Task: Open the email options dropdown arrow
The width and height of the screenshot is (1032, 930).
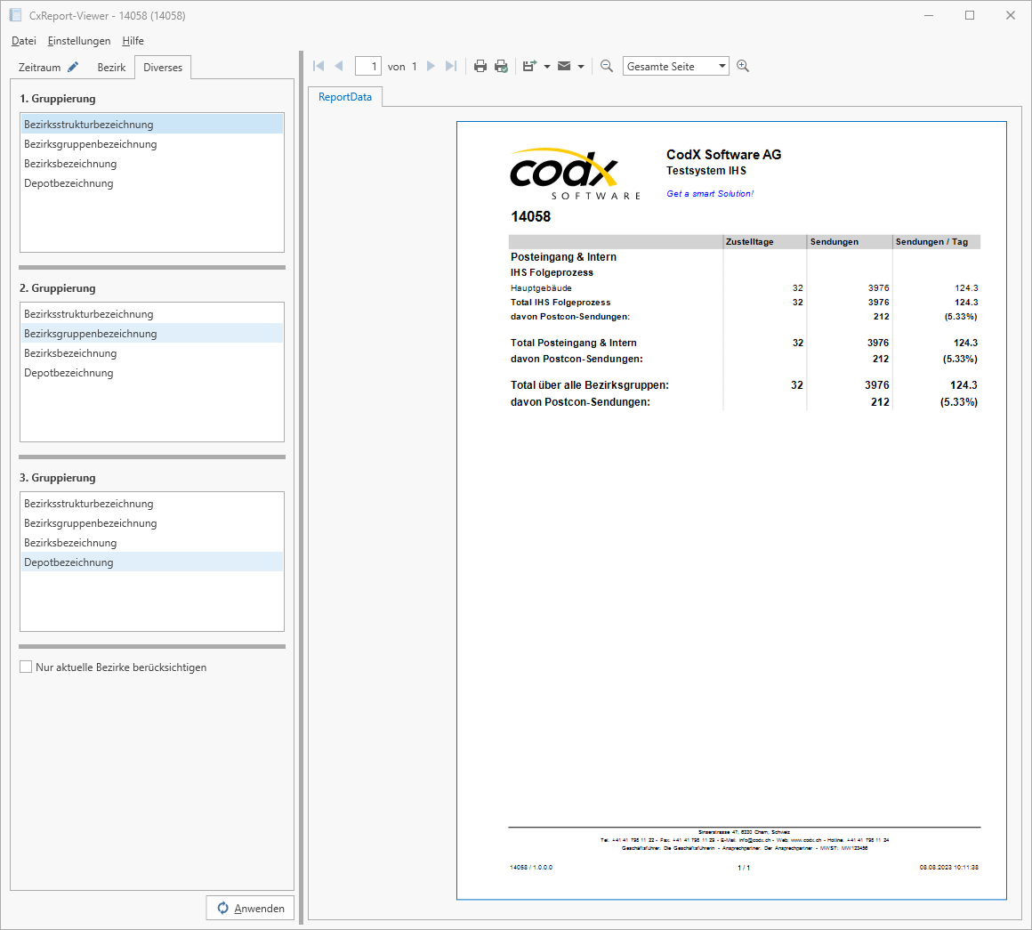Action: pos(580,65)
